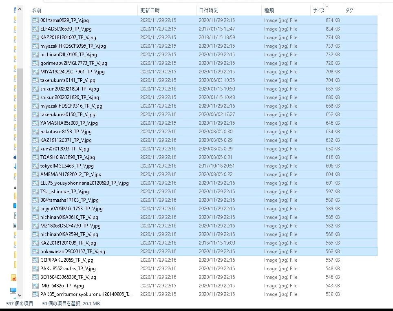This screenshot has height=311, width=393.
Task: Sort by the サイズ column header
Action: pyautogui.click(x=318, y=10)
